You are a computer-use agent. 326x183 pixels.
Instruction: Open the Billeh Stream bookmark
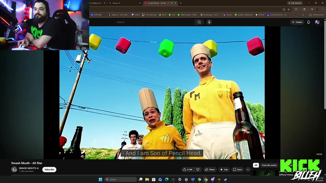[x=187, y=15]
